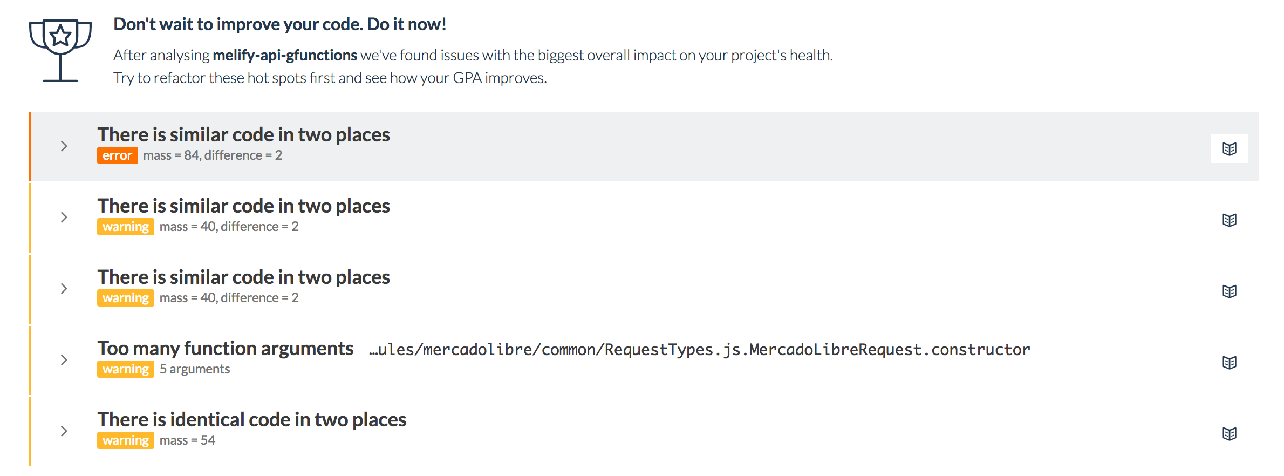
Task: Click the orange error badge
Action: tap(117, 155)
